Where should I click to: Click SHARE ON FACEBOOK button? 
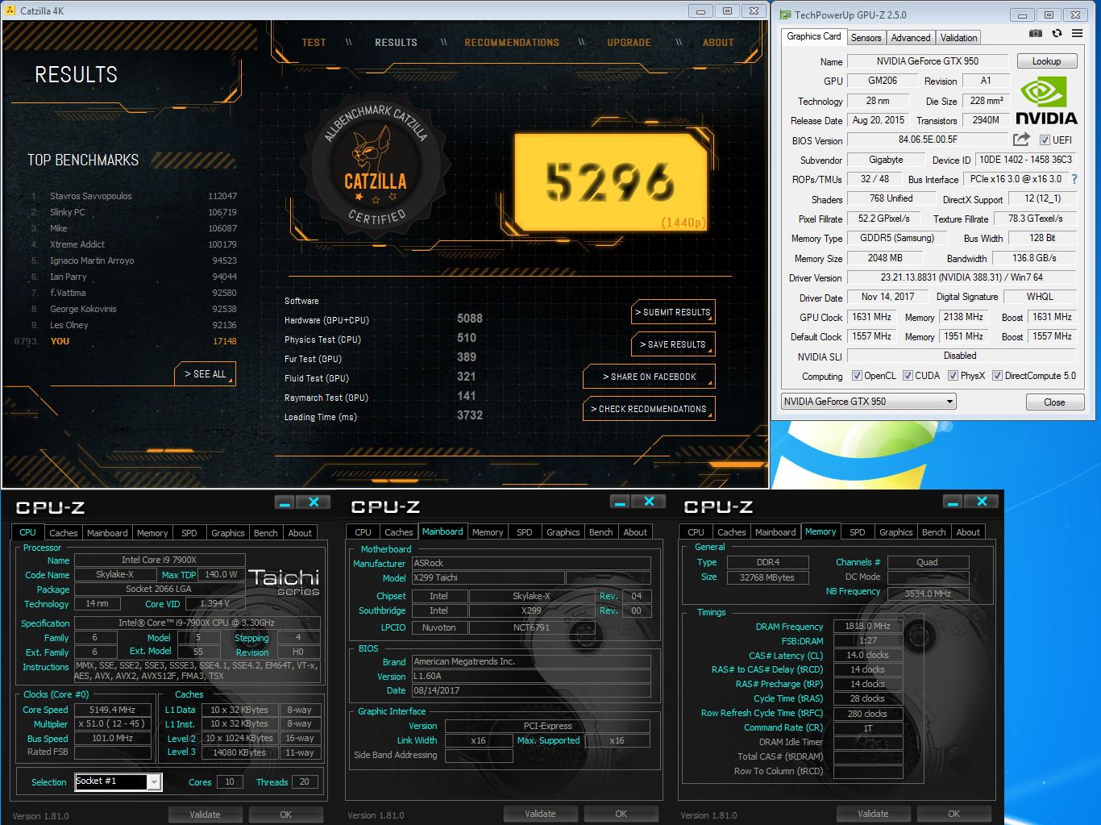[649, 377]
